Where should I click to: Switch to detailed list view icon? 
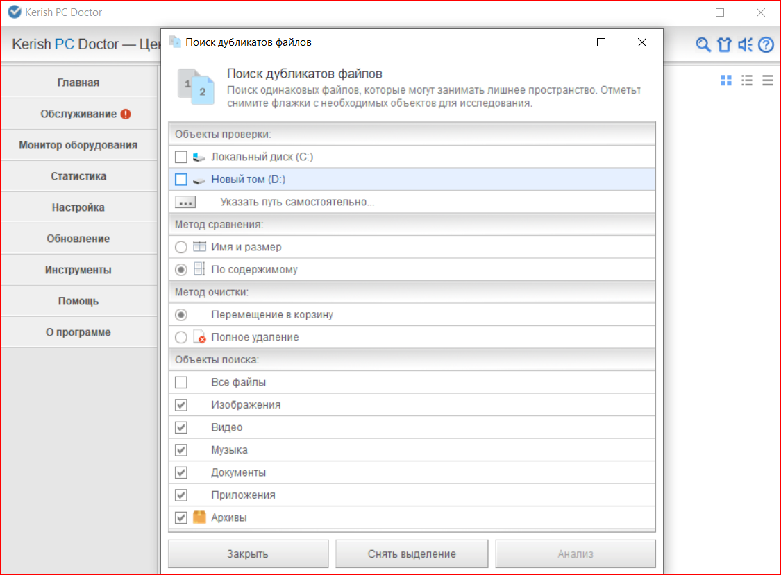tap(746, 80)
